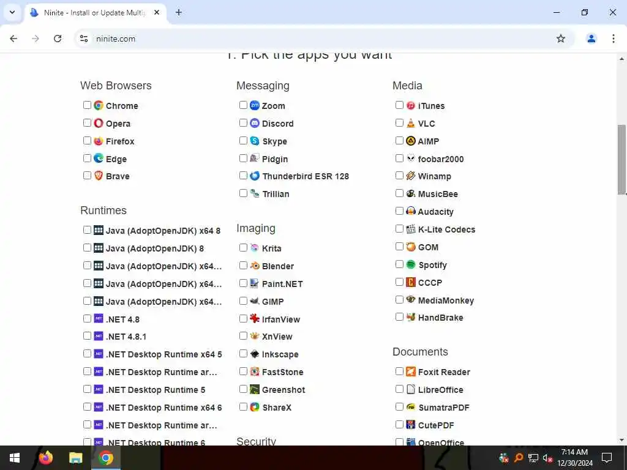The image size is (627, 470).
Task: Open Firefox from the Windows taskbar
Action: (x=45, y=458)
